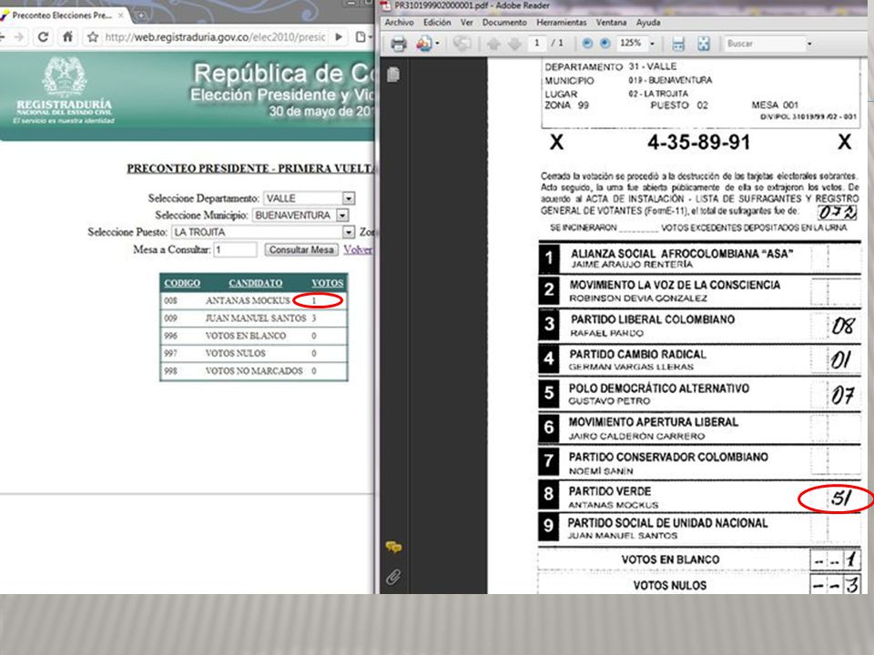The height and width of the screenshot is (655, 874).
Task: Click the VOTOS NO MARCADOS table row
Action: click(x=254, y=371)
